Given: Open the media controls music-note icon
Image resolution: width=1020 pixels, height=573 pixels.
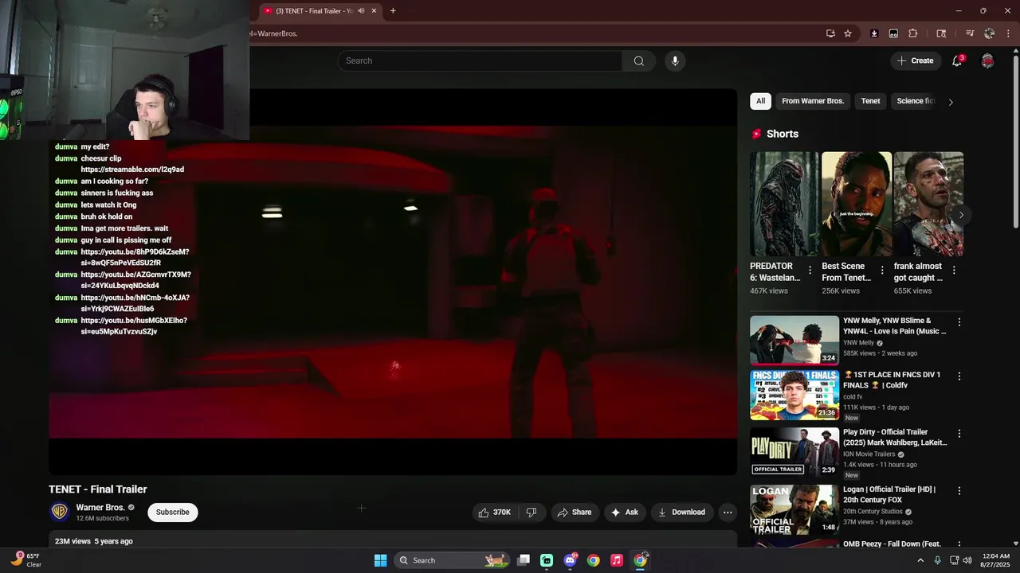Looking at the screenshot, I should pyautogui.click(x=970, y=33).
